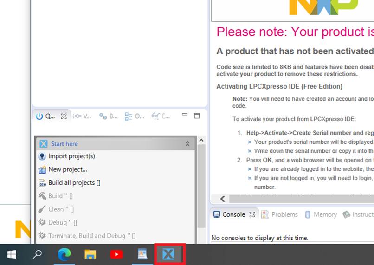The image size is (374, 265).
Task: Click Build all projects in Quickstart
Action: coord(74,183)
